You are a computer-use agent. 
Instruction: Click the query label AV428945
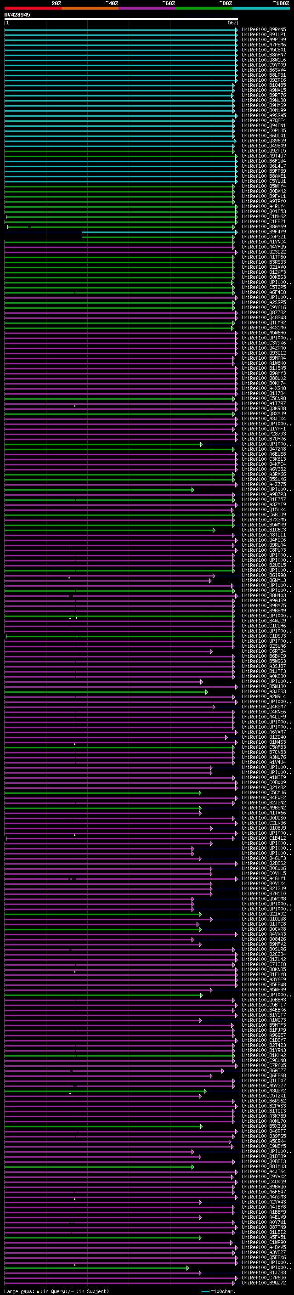(x=17, y=15)
